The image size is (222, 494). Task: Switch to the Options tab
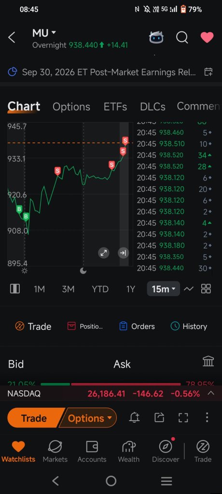(x=71, y=107)
